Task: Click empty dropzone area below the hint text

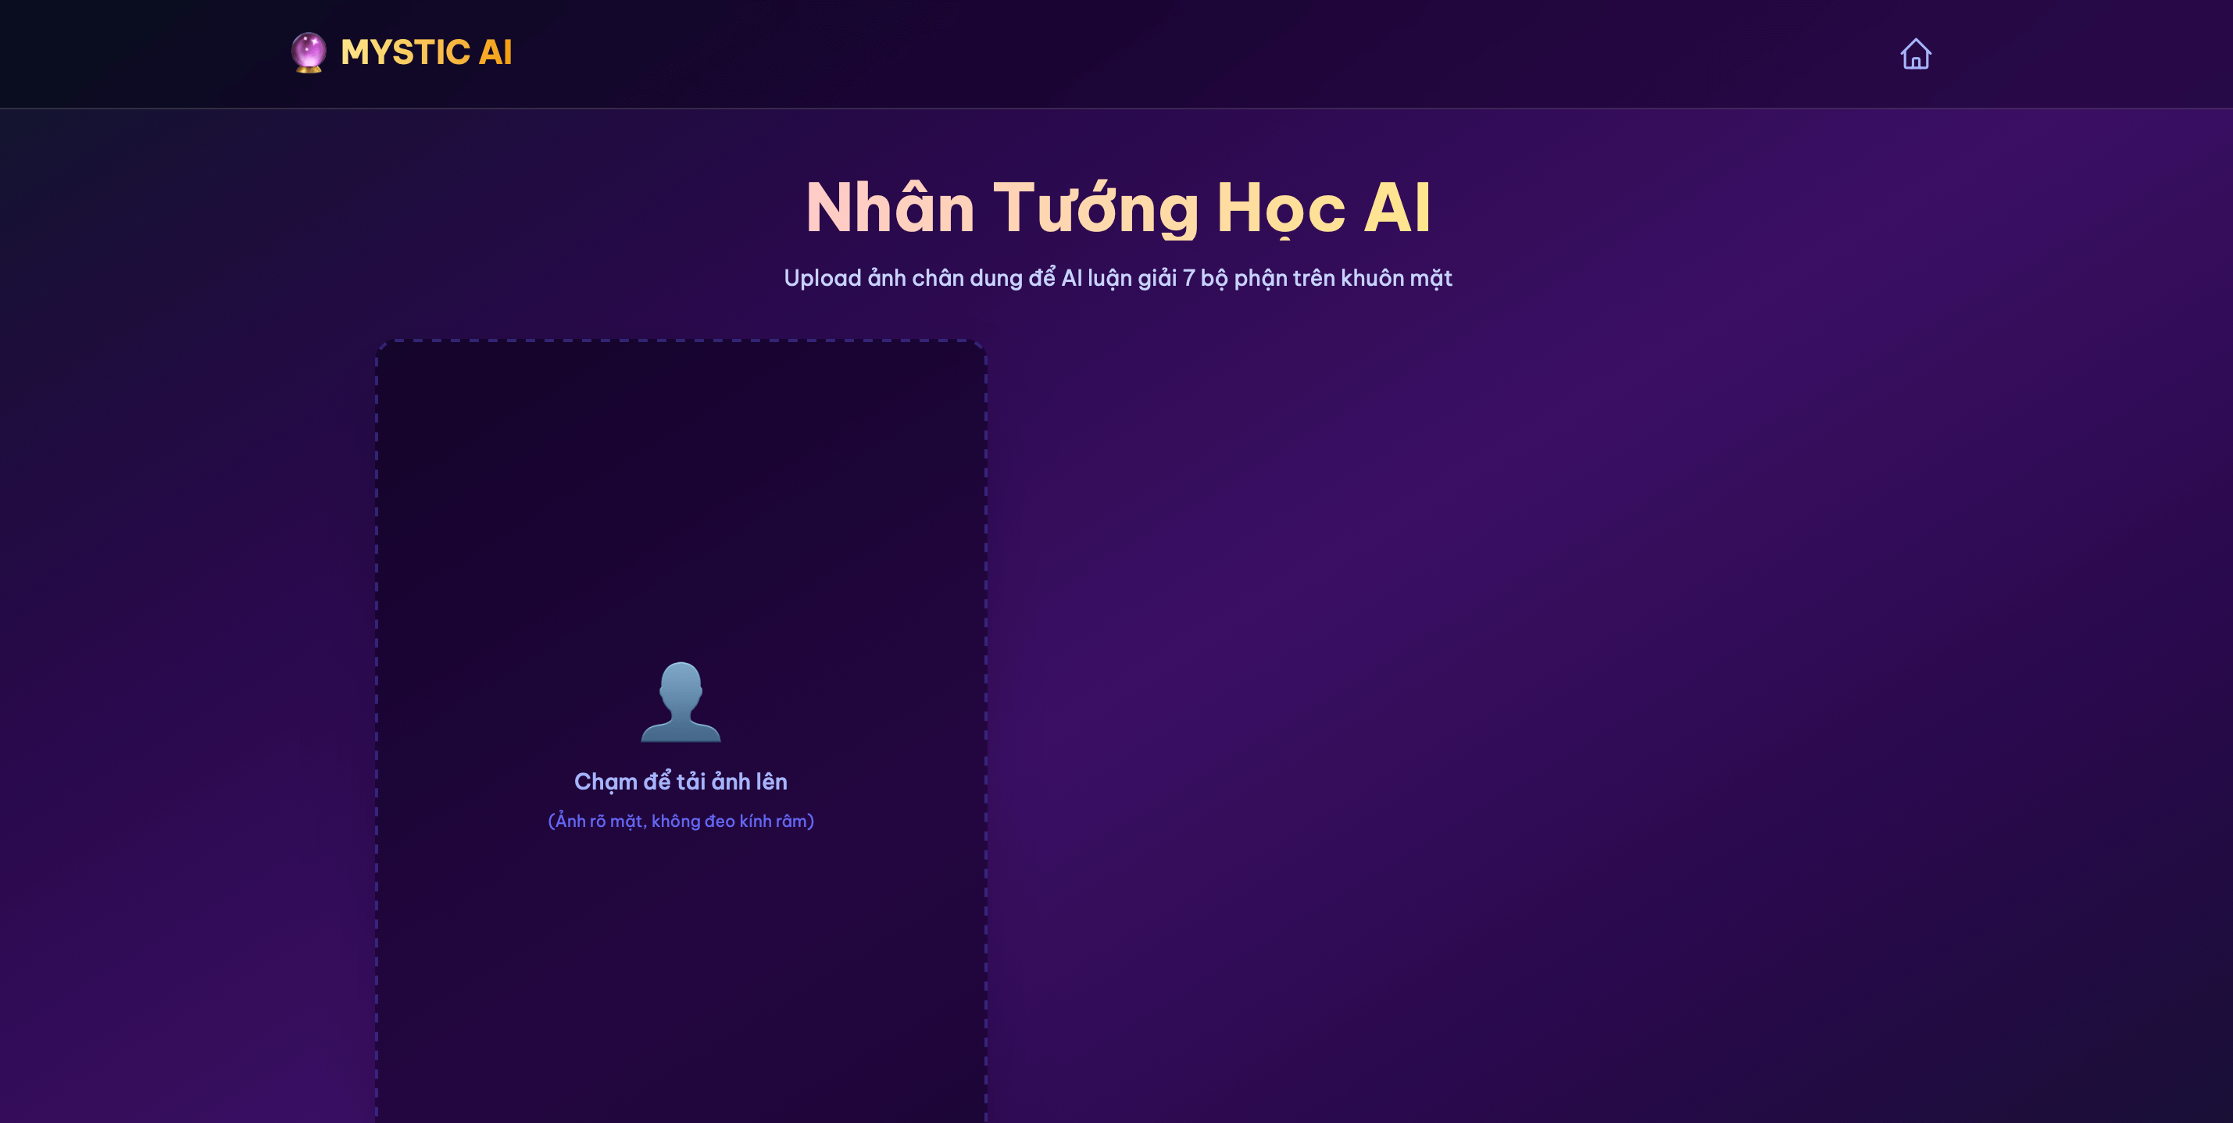Action: [681, 971]
